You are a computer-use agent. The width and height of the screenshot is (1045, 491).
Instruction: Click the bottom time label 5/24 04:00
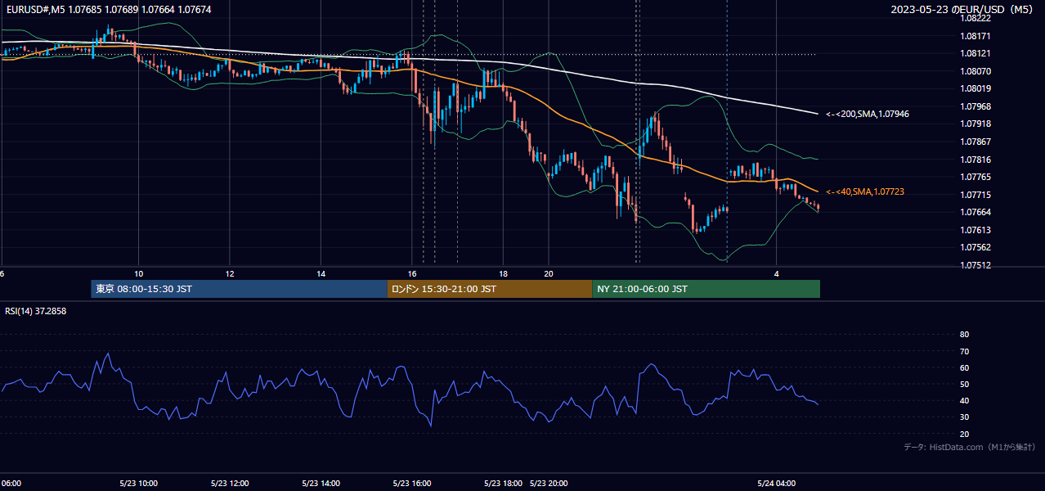point(776,483)
